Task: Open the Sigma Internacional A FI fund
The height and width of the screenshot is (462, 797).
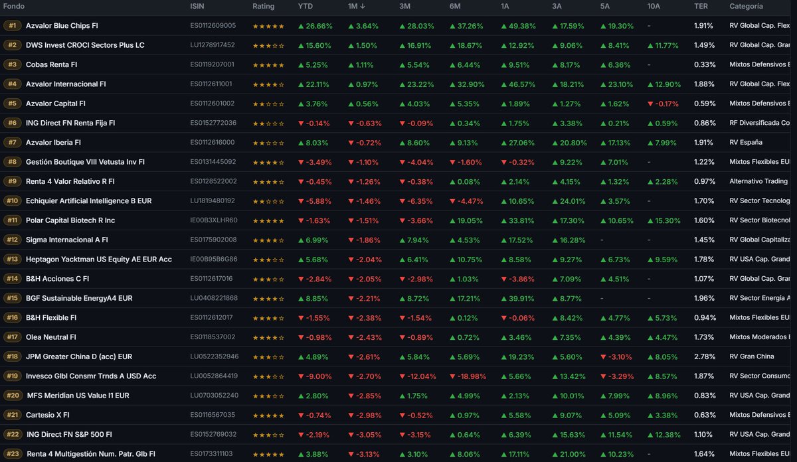Action: (x=67, y=240)
